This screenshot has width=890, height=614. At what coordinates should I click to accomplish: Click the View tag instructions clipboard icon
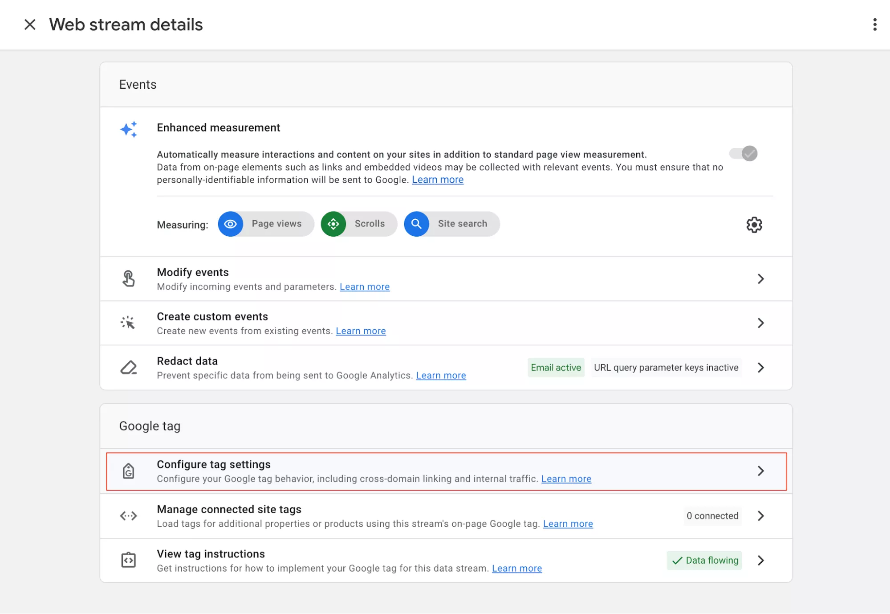128,560
